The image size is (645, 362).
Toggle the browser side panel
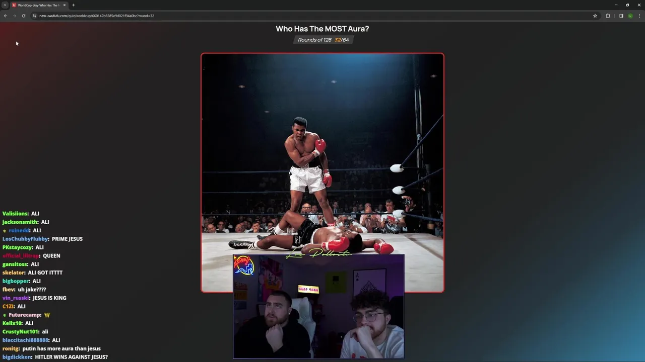coord(621,16)
